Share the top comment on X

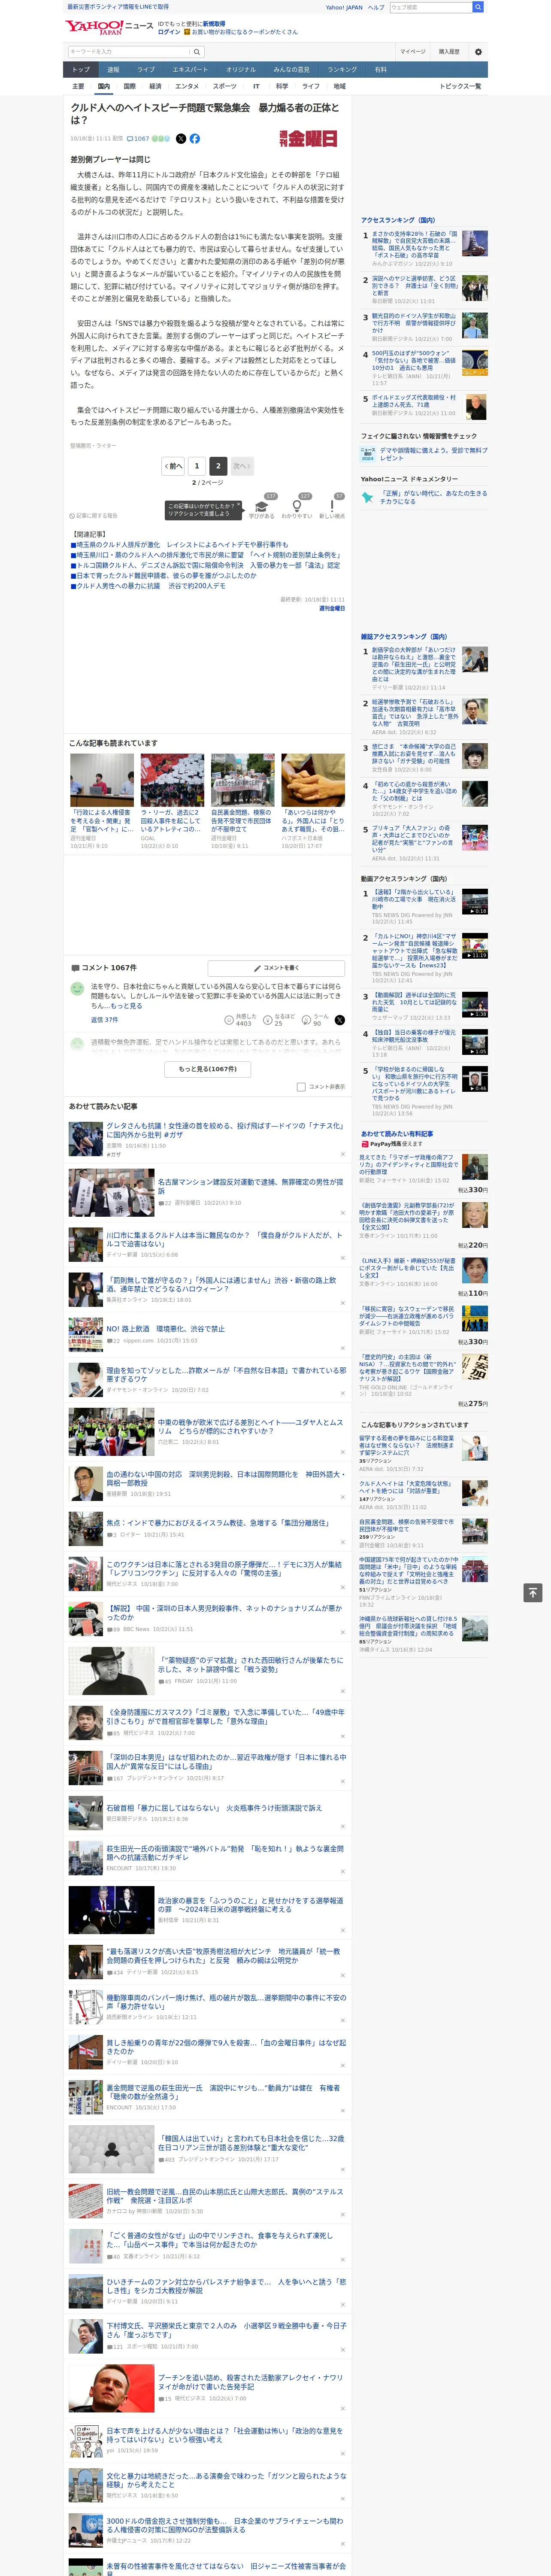339,1020
